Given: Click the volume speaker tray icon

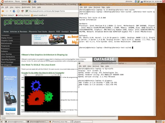Looking at the screenshot, I should coord(144,1).
